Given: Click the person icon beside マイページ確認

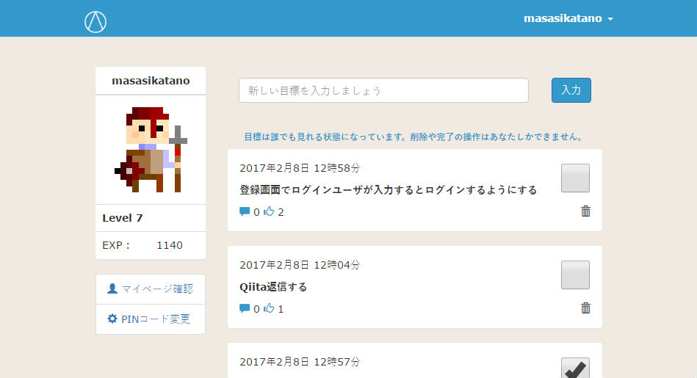Looking at the screenshot, I should click(112, 288).
